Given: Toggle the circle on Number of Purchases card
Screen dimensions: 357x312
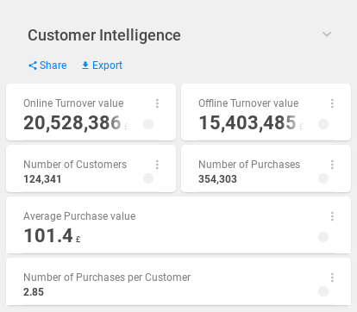Looking at the screenshot, I should pos(323,178).
